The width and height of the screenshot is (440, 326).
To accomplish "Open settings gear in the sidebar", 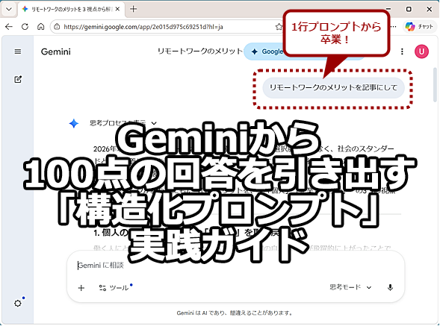I will pos(18,303).
